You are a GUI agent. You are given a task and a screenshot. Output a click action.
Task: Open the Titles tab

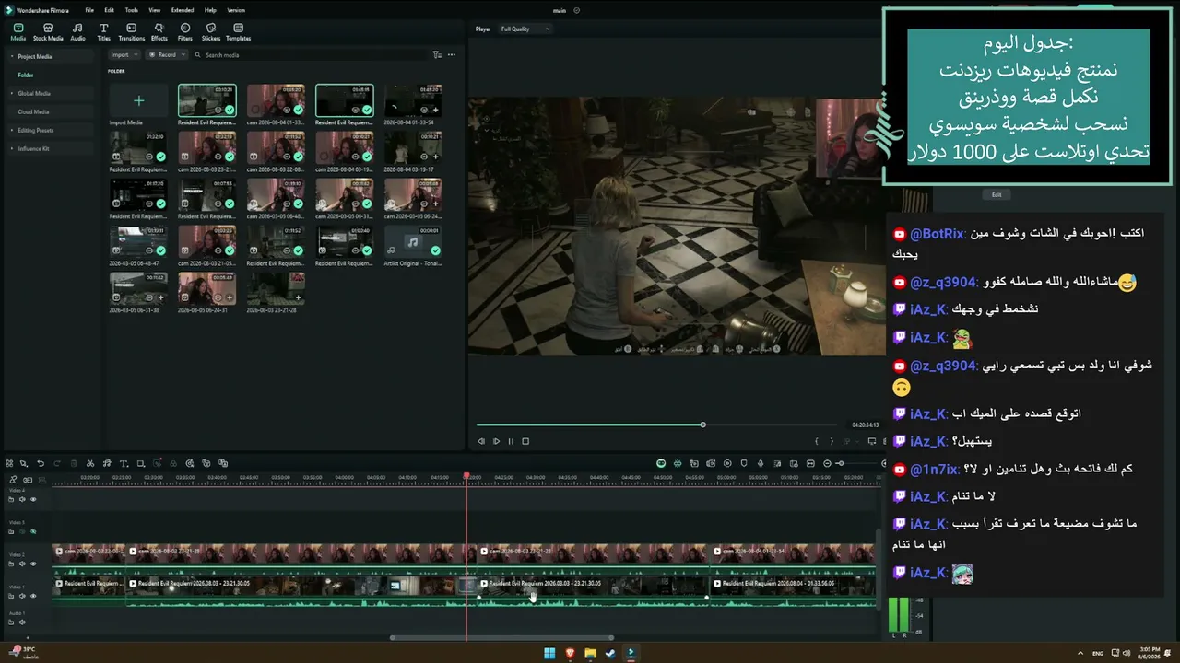pyautogui.click(x=103, y=32)
